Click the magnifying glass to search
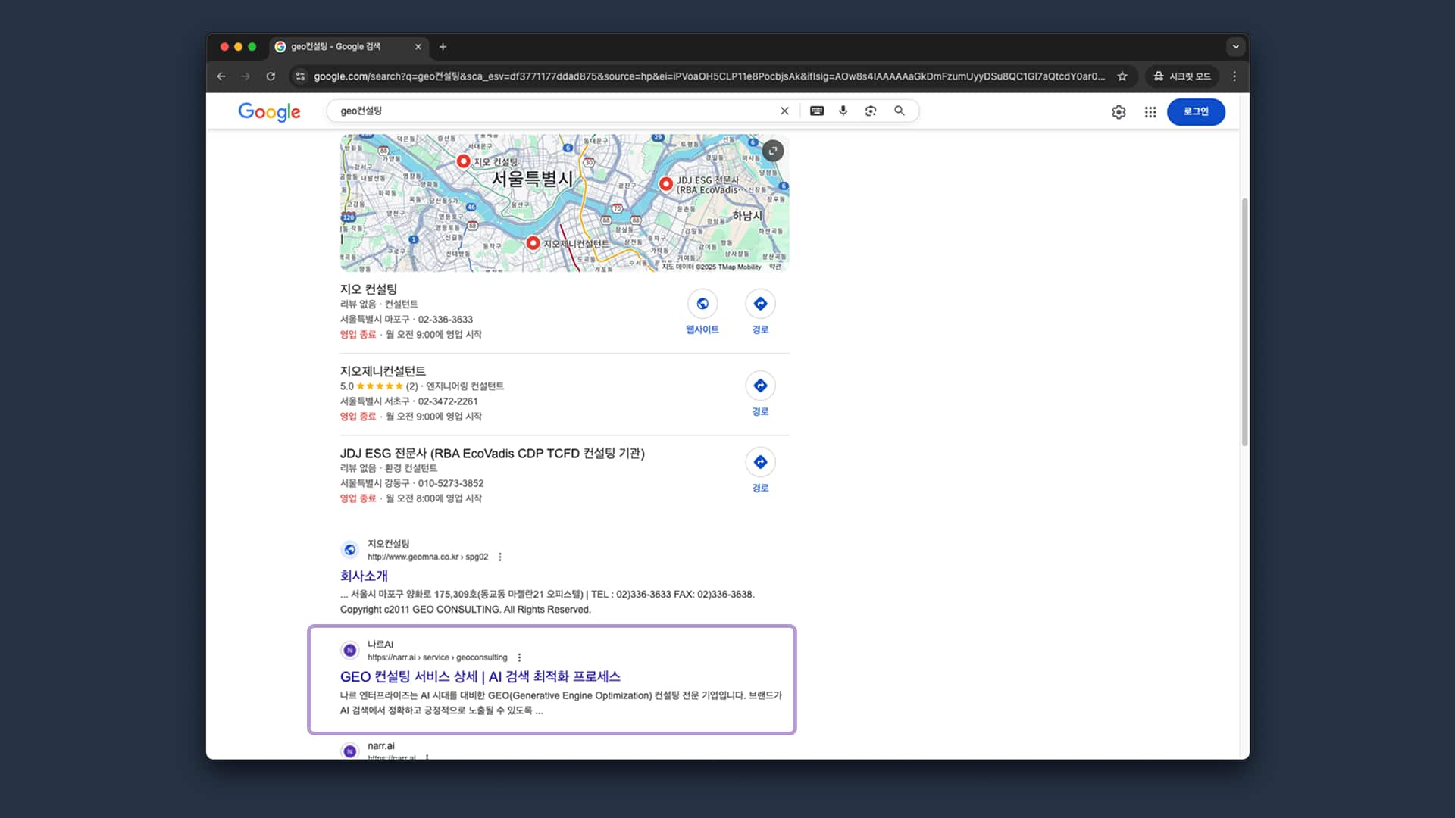Viewport: 1455px width, 818px height. (x=899, y=111)
